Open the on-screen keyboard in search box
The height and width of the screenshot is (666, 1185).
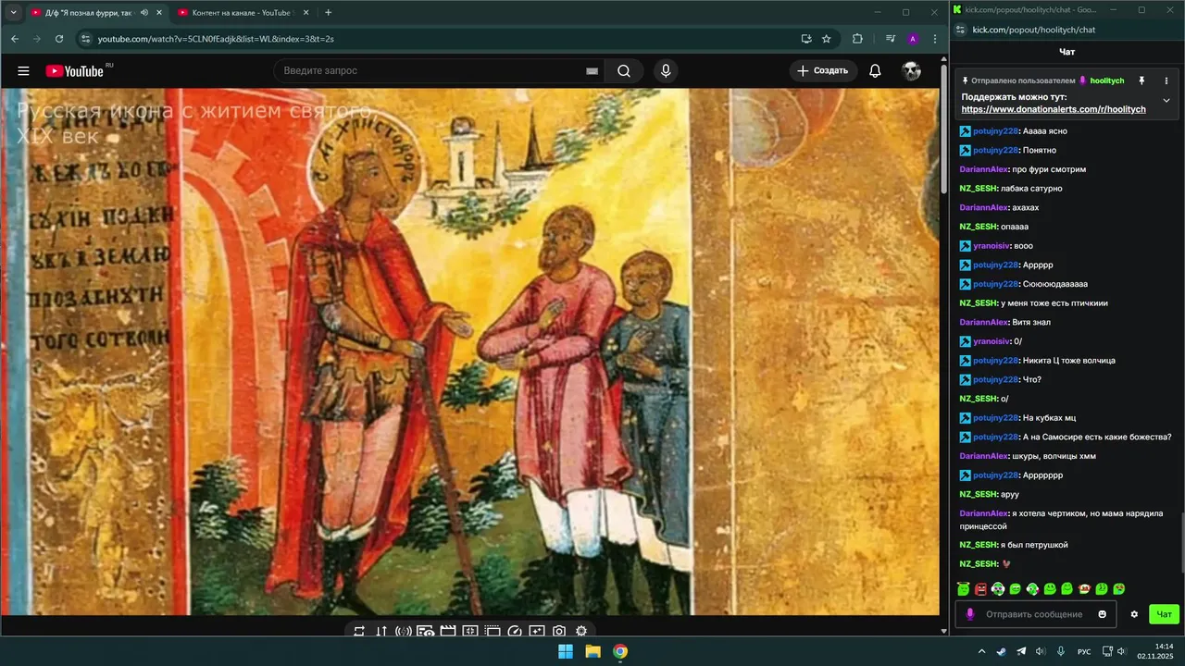(x=592, y=71)
